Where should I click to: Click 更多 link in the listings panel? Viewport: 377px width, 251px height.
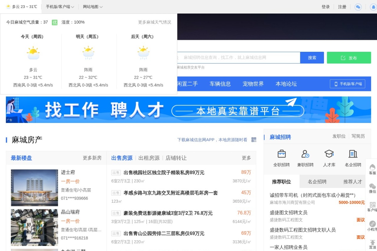[246, 158]
